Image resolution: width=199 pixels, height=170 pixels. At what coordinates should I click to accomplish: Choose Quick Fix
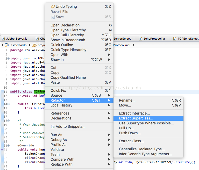79,90
